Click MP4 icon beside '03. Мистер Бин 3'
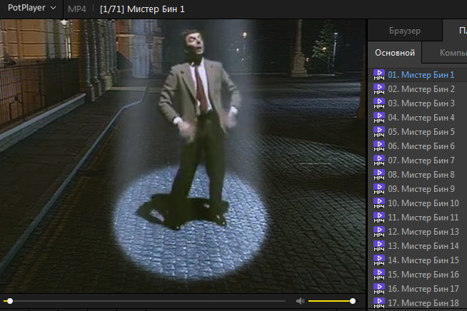467x311 pixels. click(379, 103)
